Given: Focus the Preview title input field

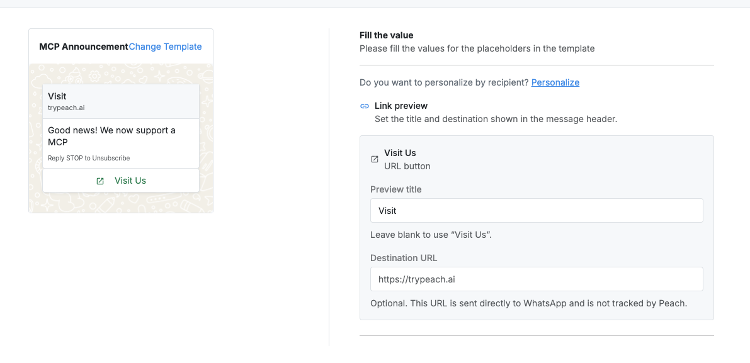Looking at the screenshot, I should pyautogui.click(x=537, y=210).
